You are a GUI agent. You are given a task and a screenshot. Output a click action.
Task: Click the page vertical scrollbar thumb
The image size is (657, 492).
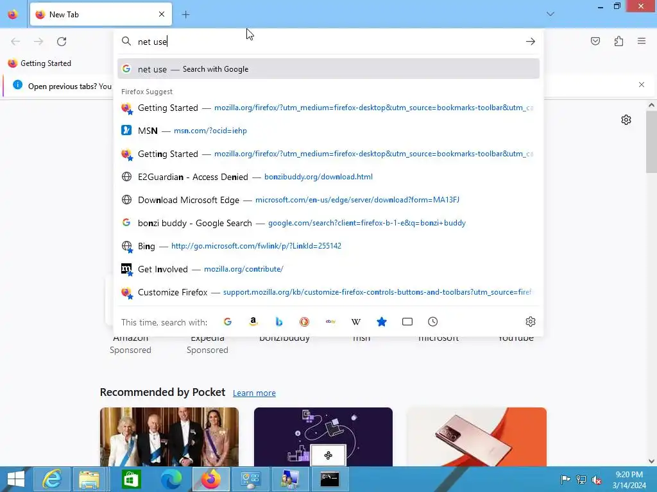[651, 142]
